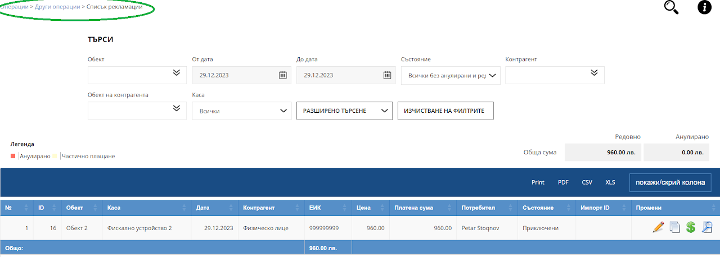Image resolution: width=720 pixels, height=257 pixels.
Task: Click sort arrows in Цена column header
Action: point(382,208)
